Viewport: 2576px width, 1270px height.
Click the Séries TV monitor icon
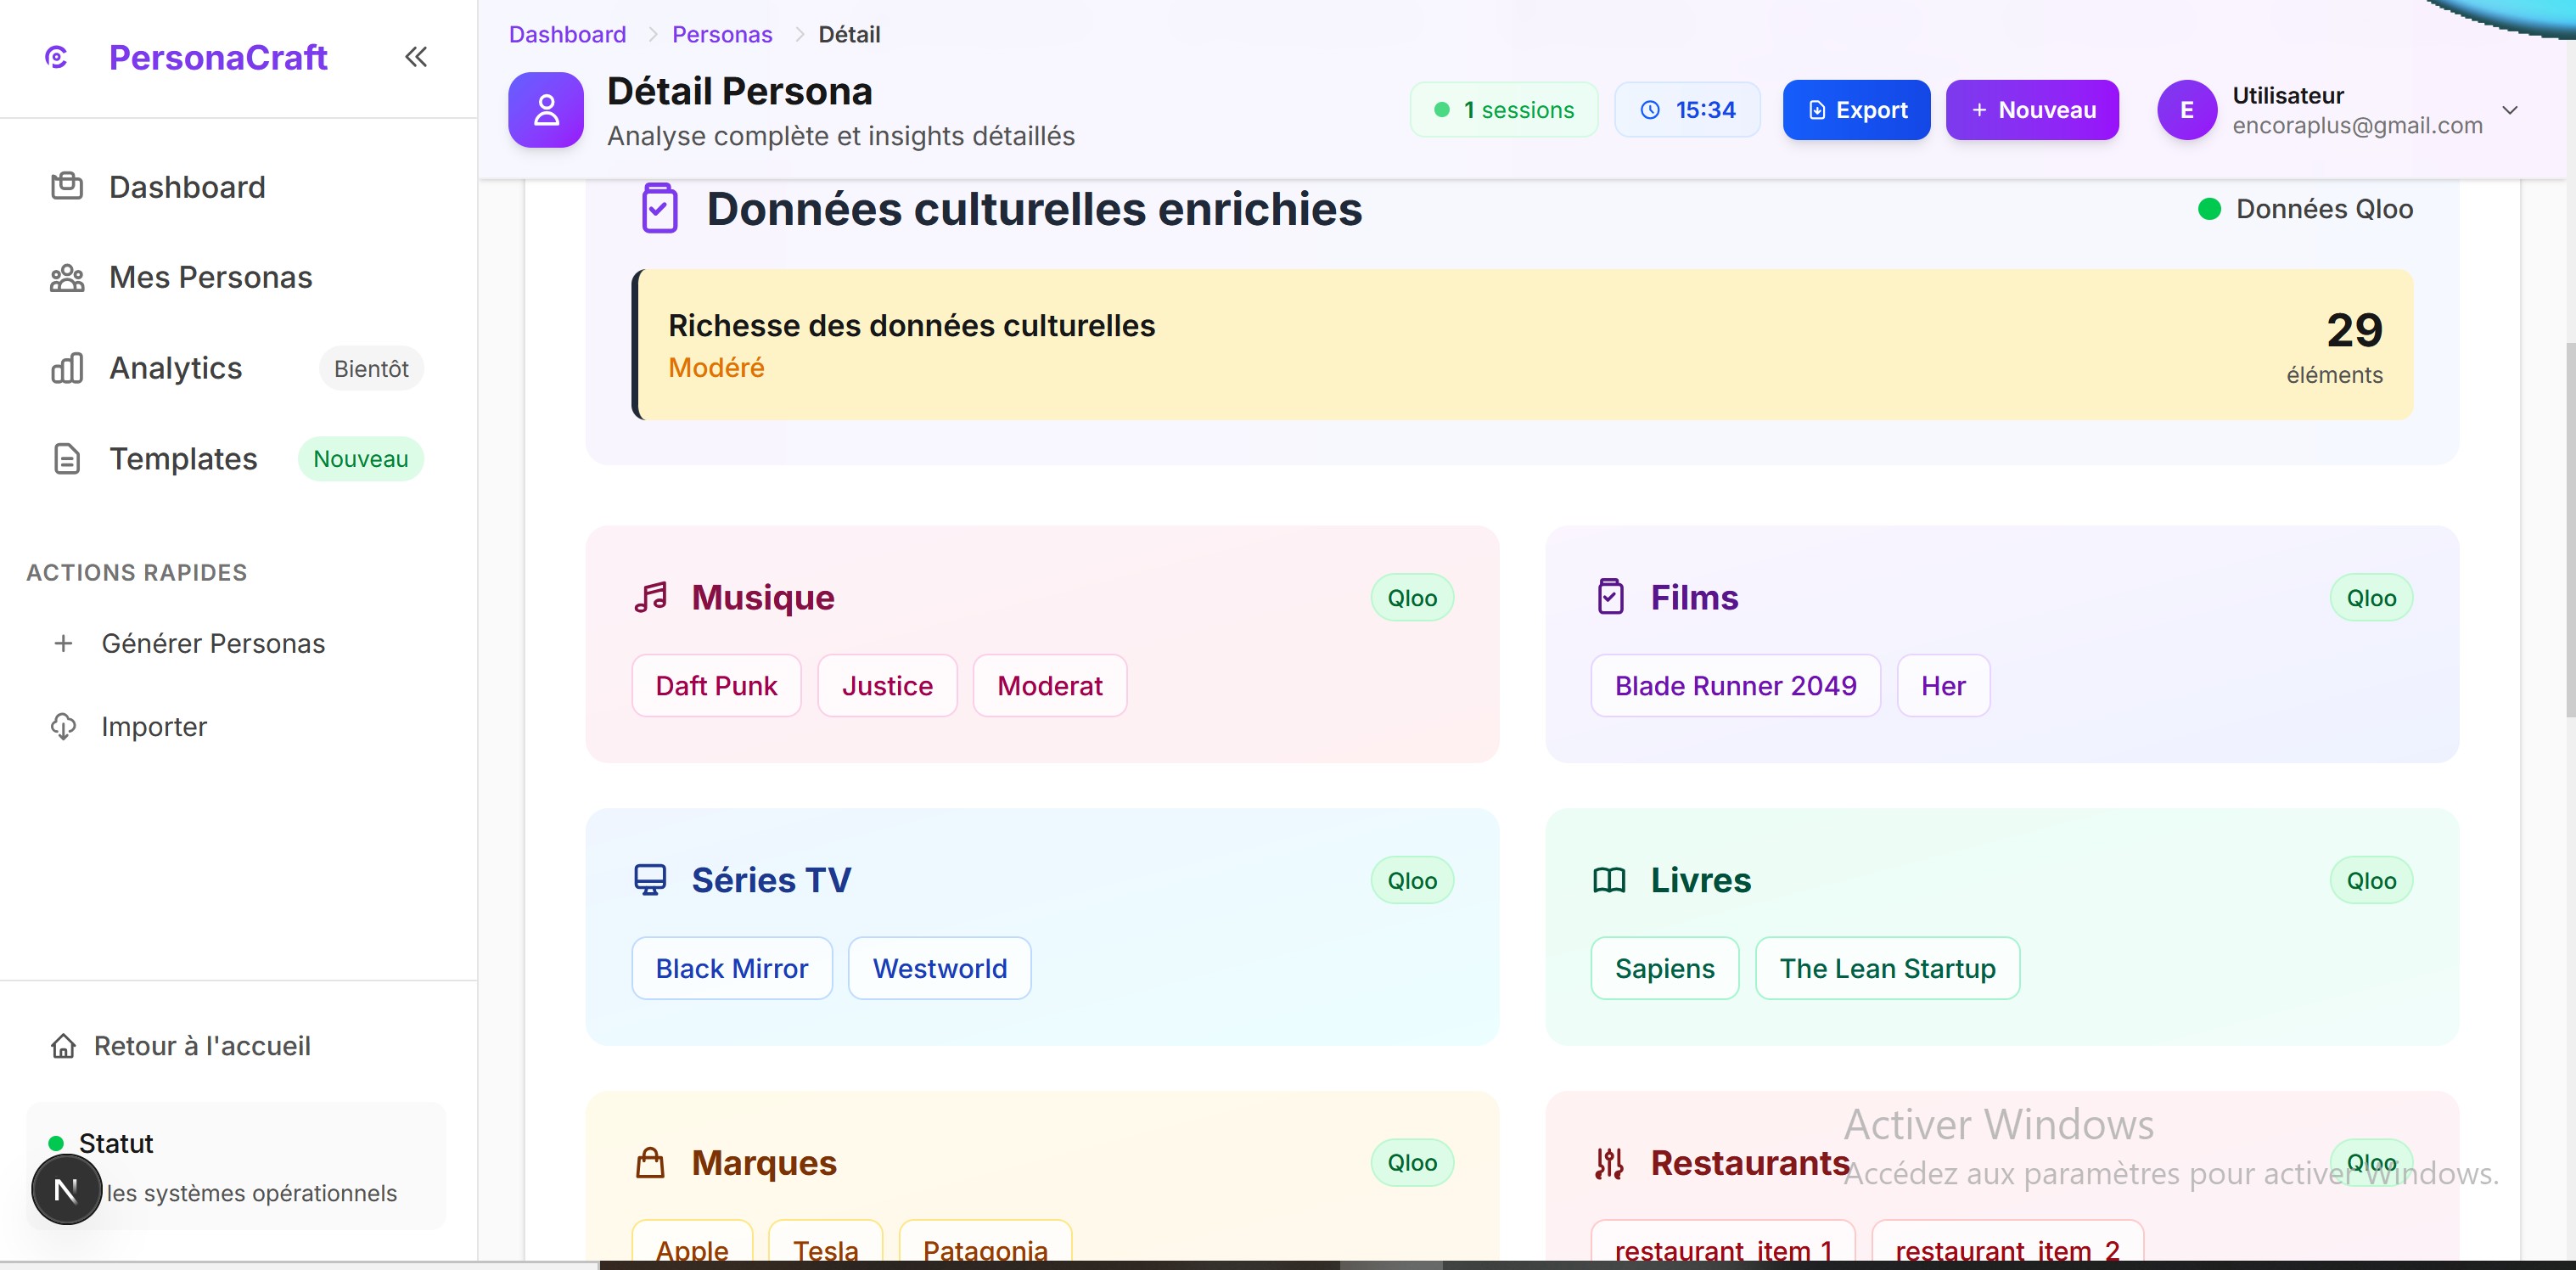coord(650,880)
